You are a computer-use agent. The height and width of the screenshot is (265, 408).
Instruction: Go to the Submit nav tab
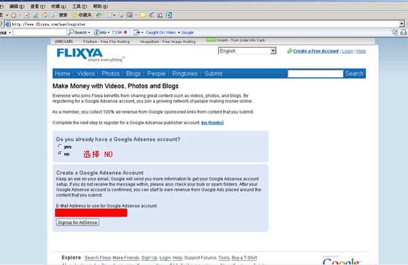214,73
